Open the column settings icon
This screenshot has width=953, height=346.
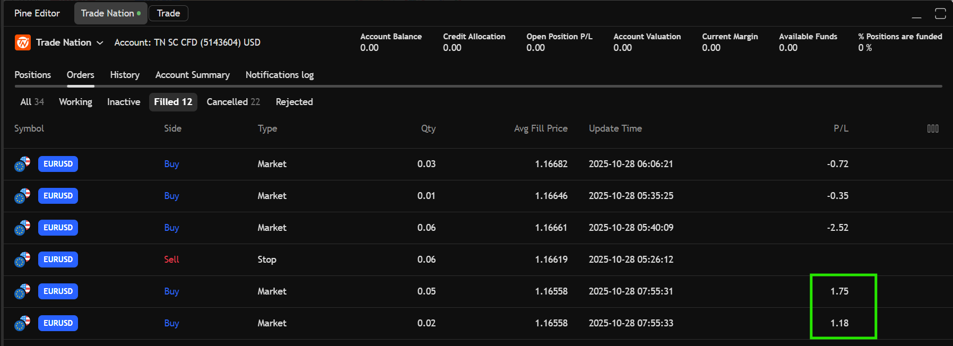[x=932, y=128]
